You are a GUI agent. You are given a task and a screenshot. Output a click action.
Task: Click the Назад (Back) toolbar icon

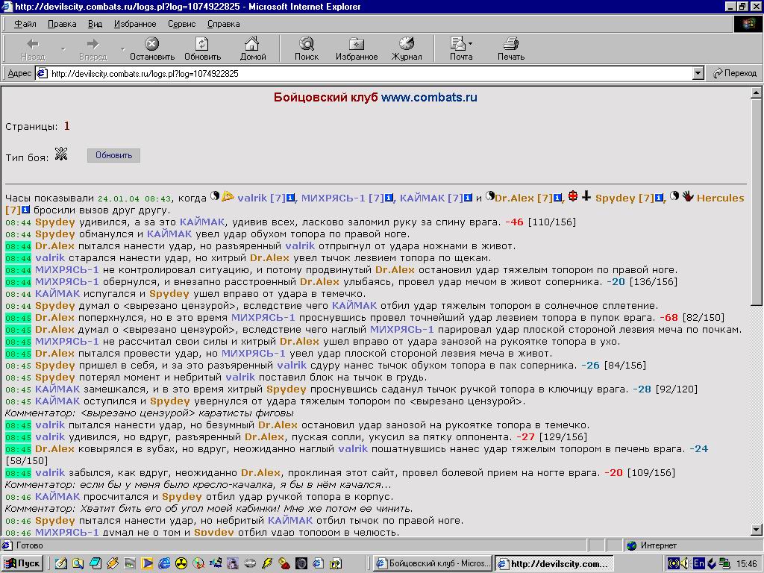(33, 48)
